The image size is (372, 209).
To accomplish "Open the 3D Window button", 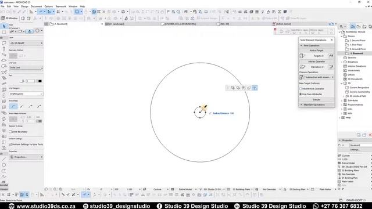I will [x=9, y=18].
